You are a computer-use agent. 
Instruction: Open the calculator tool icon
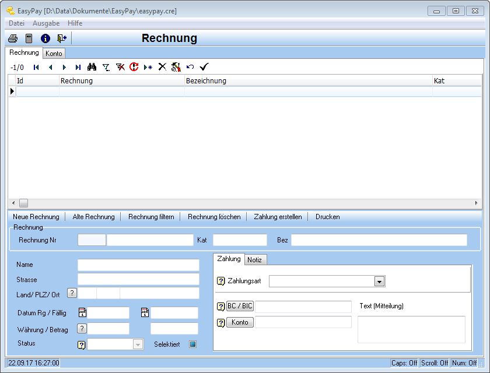(x=29, y=38)
